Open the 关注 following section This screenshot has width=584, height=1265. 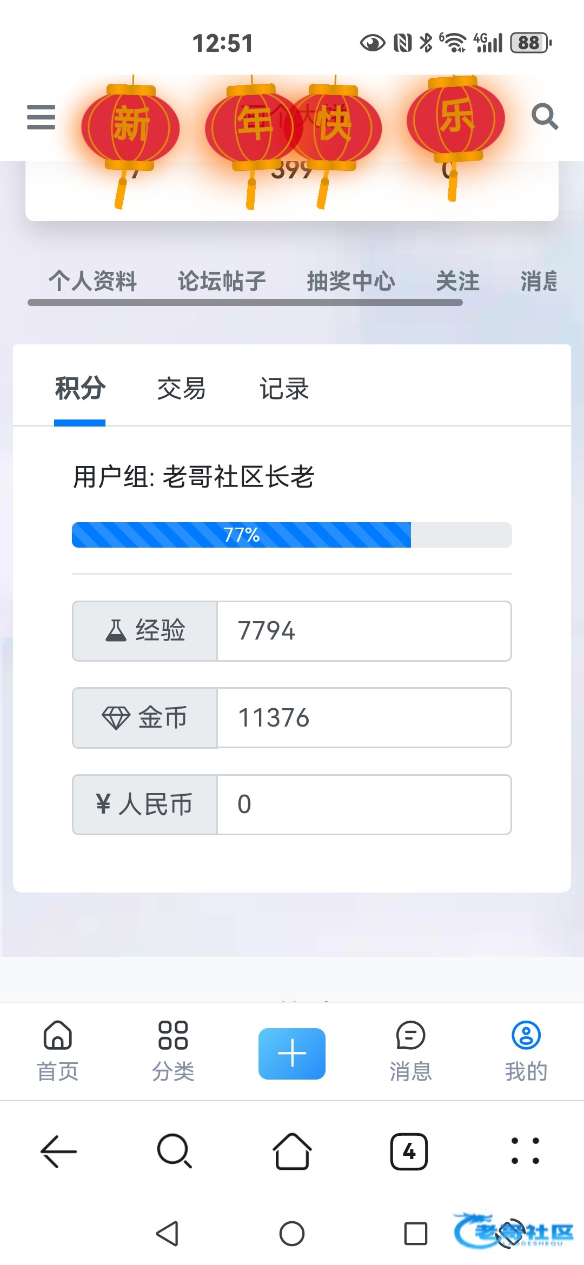pyautogui.click(x=457, y=281)
